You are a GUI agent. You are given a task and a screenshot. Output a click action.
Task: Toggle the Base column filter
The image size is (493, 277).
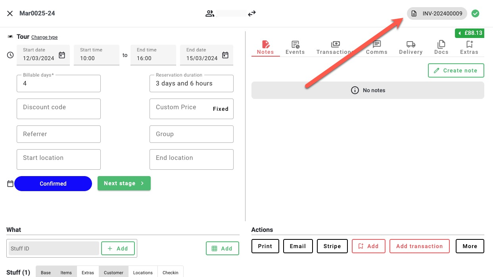pos(46,272)
